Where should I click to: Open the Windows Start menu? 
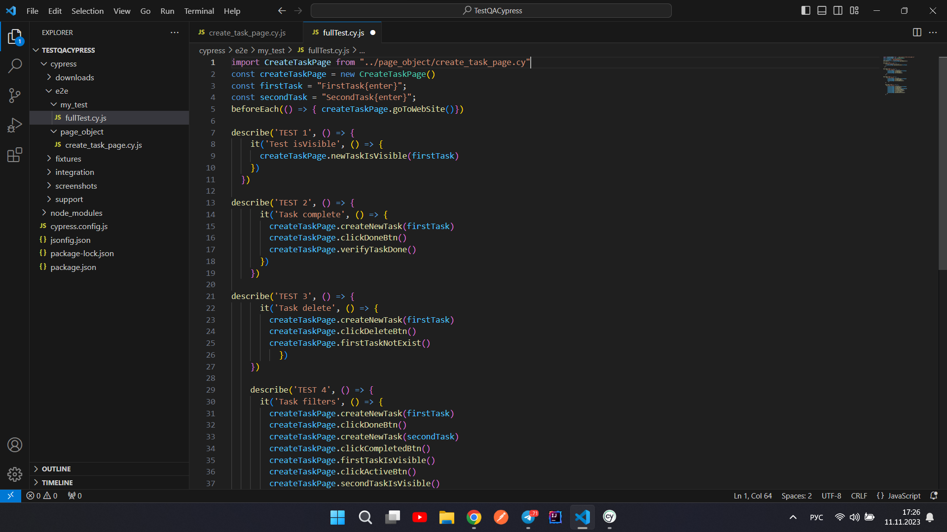(x=337, y=517)
